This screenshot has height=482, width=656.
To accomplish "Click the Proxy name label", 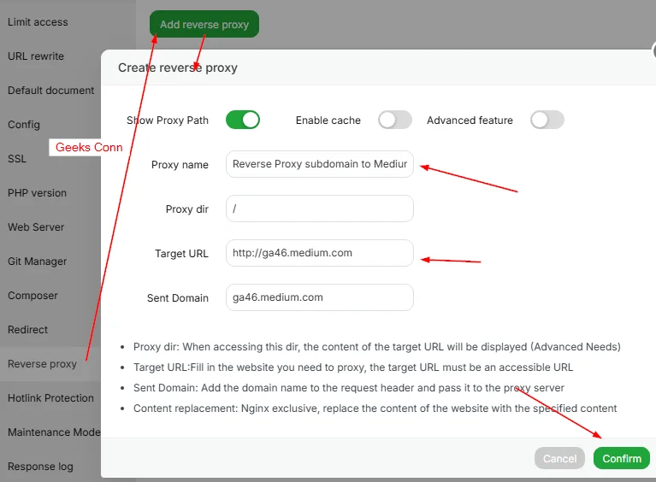I will tap(180, 165).
